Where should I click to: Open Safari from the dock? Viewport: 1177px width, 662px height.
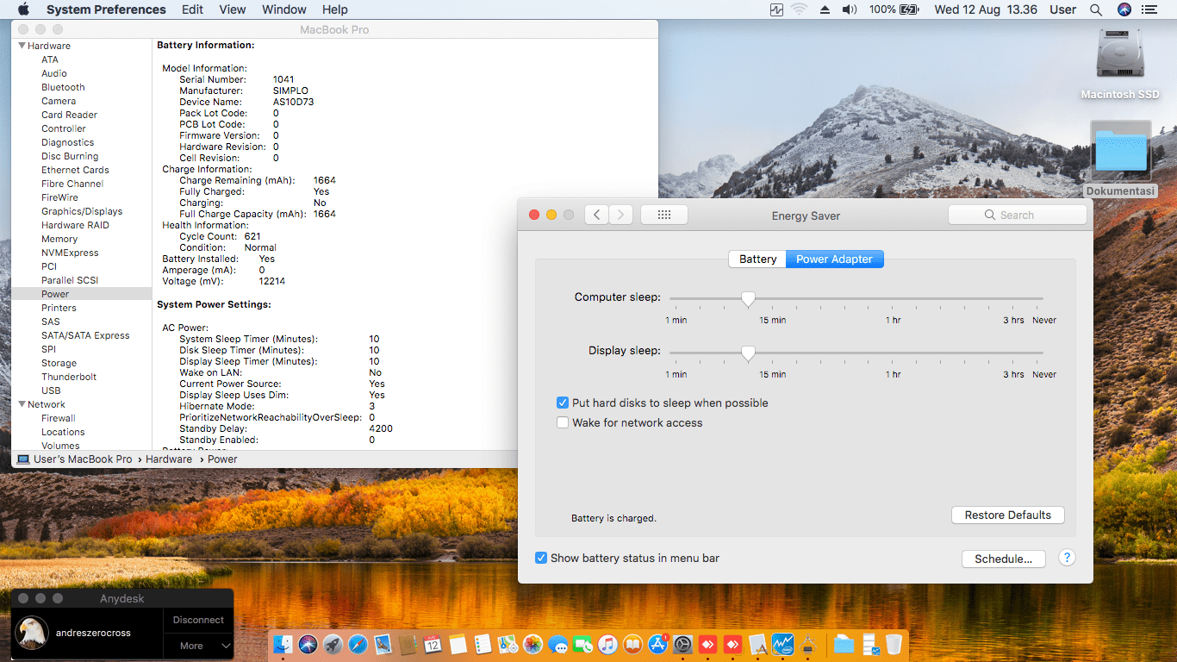pyautogui.click(x=358, y=644)
